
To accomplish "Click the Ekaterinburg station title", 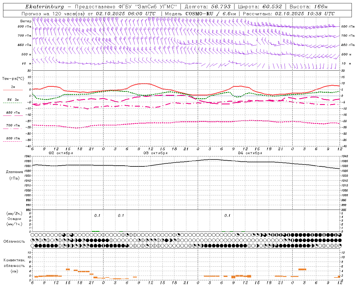I will coord(44,7).
